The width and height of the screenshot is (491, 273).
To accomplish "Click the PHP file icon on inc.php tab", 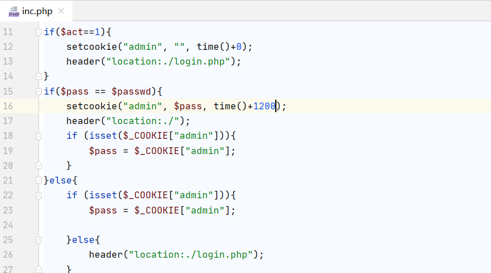I will click(x=14, y=11).
